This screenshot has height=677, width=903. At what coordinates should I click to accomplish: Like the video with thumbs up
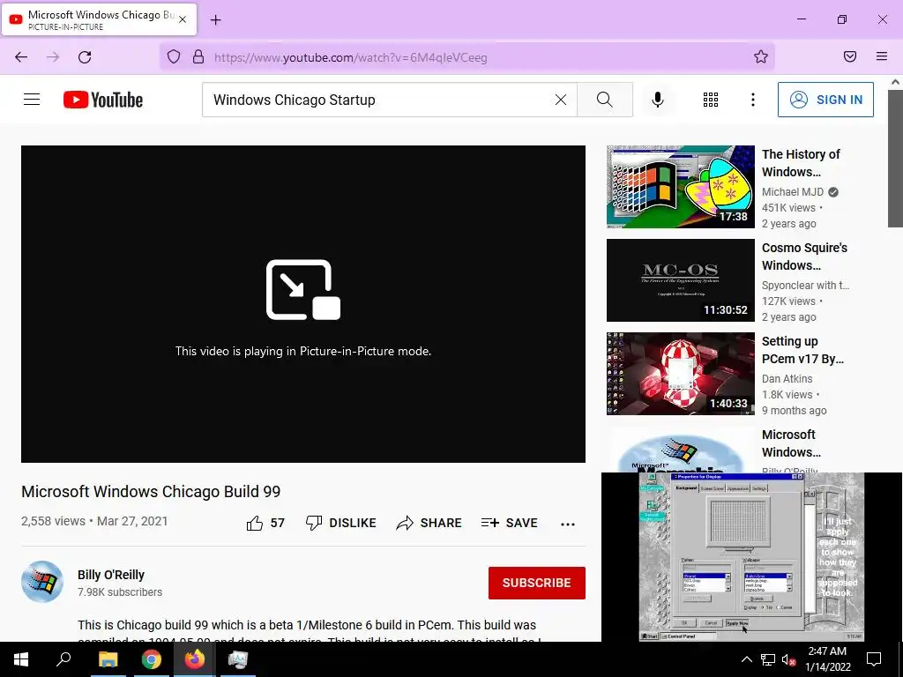click(x=265, y=523)
